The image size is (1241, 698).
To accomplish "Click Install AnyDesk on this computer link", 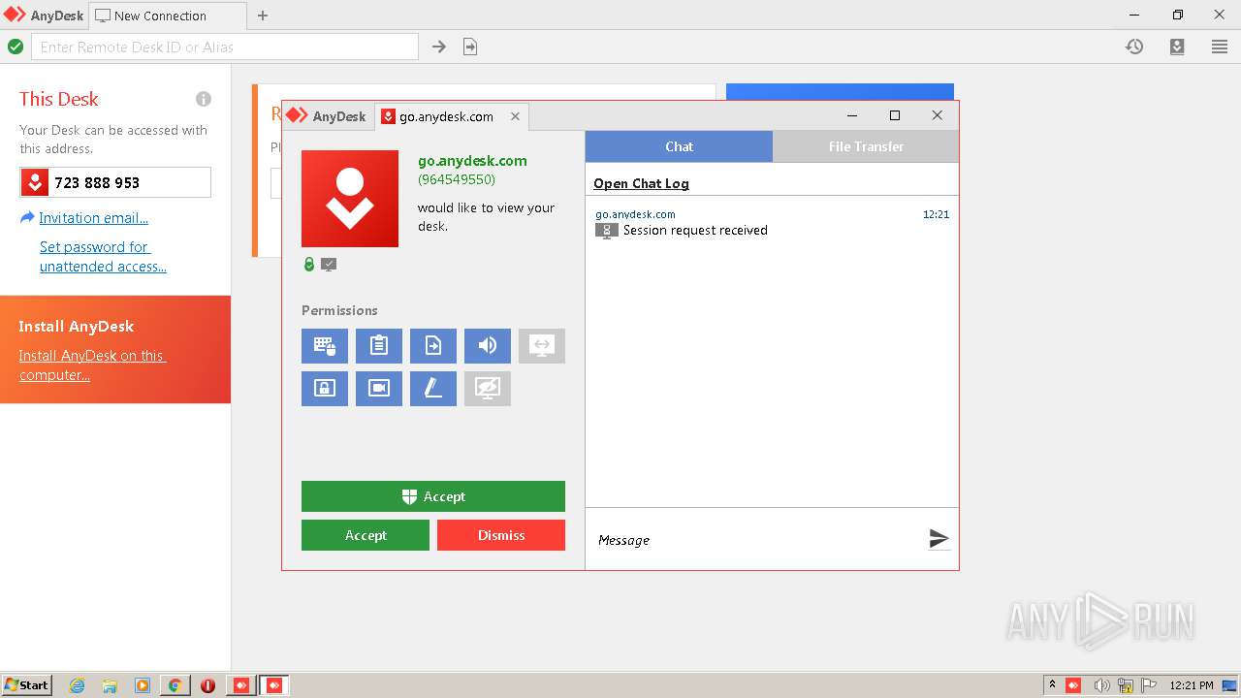I will 92,365.
